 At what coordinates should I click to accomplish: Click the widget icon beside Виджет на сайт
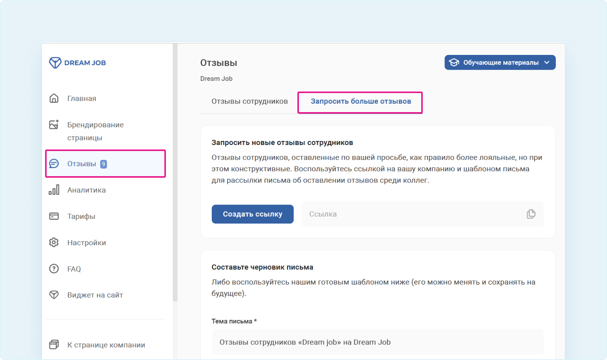(x=54, y=295)
